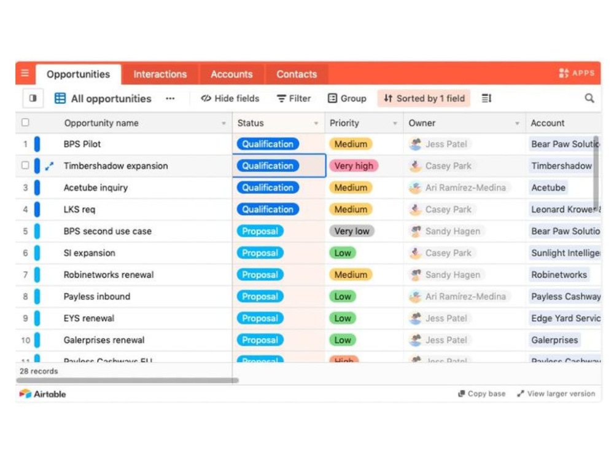
Task: Select the Robinetworks renewal opportunity name
Action: pos(109,275)
